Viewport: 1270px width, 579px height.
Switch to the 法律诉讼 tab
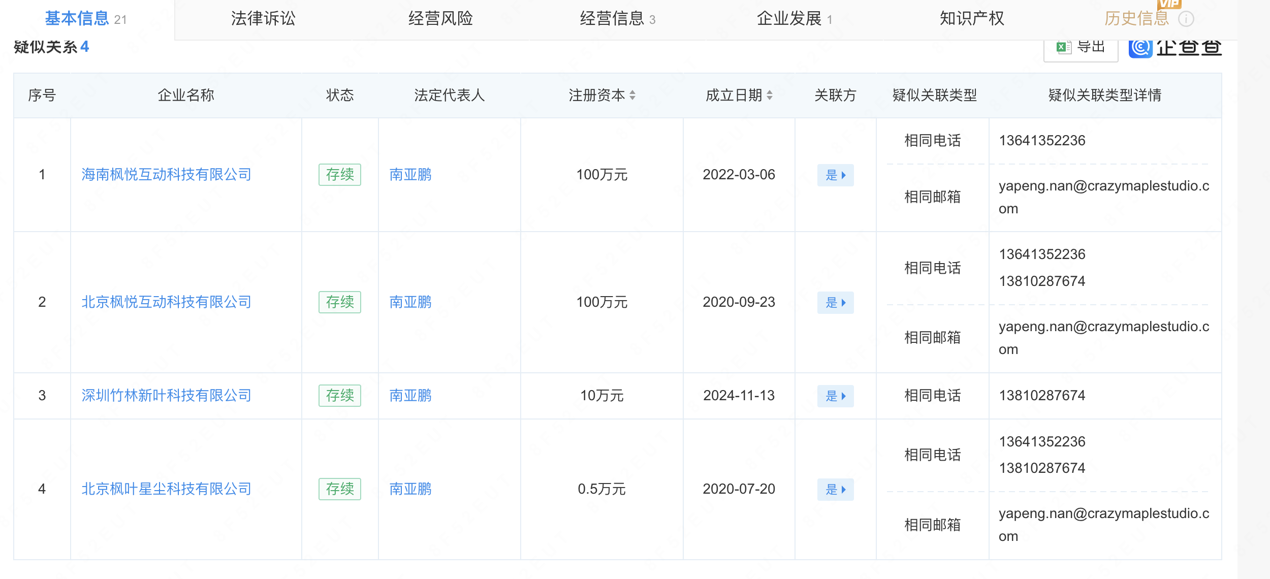tap(263, 19)
